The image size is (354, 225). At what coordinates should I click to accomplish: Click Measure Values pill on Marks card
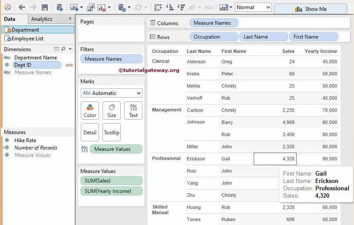click(116, 149)
